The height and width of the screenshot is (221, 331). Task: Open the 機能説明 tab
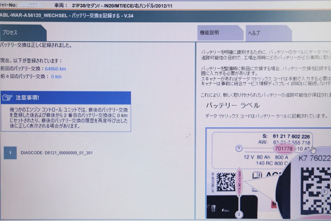coord(220,33)
